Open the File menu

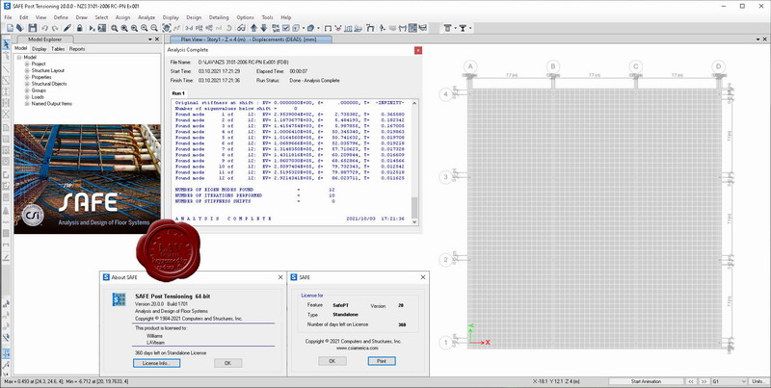coord(8,17)
